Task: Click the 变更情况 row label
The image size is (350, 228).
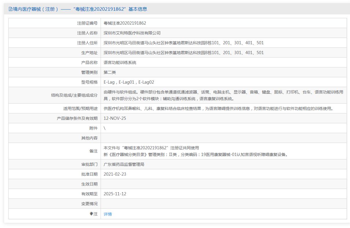Action: tap(89, 204)
